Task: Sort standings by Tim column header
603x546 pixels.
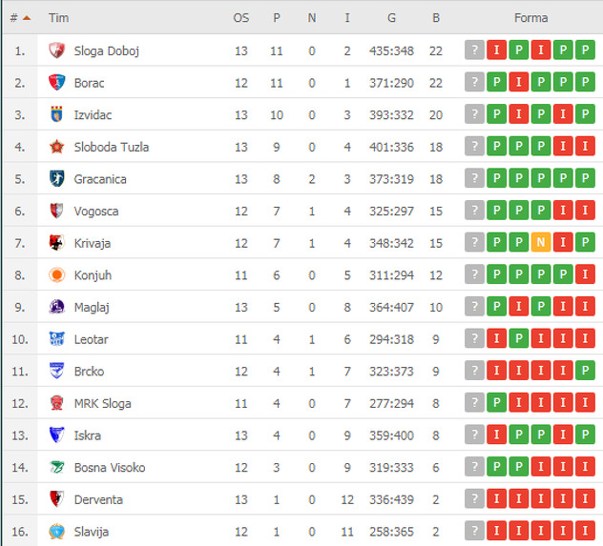Action: pos(59,18)
